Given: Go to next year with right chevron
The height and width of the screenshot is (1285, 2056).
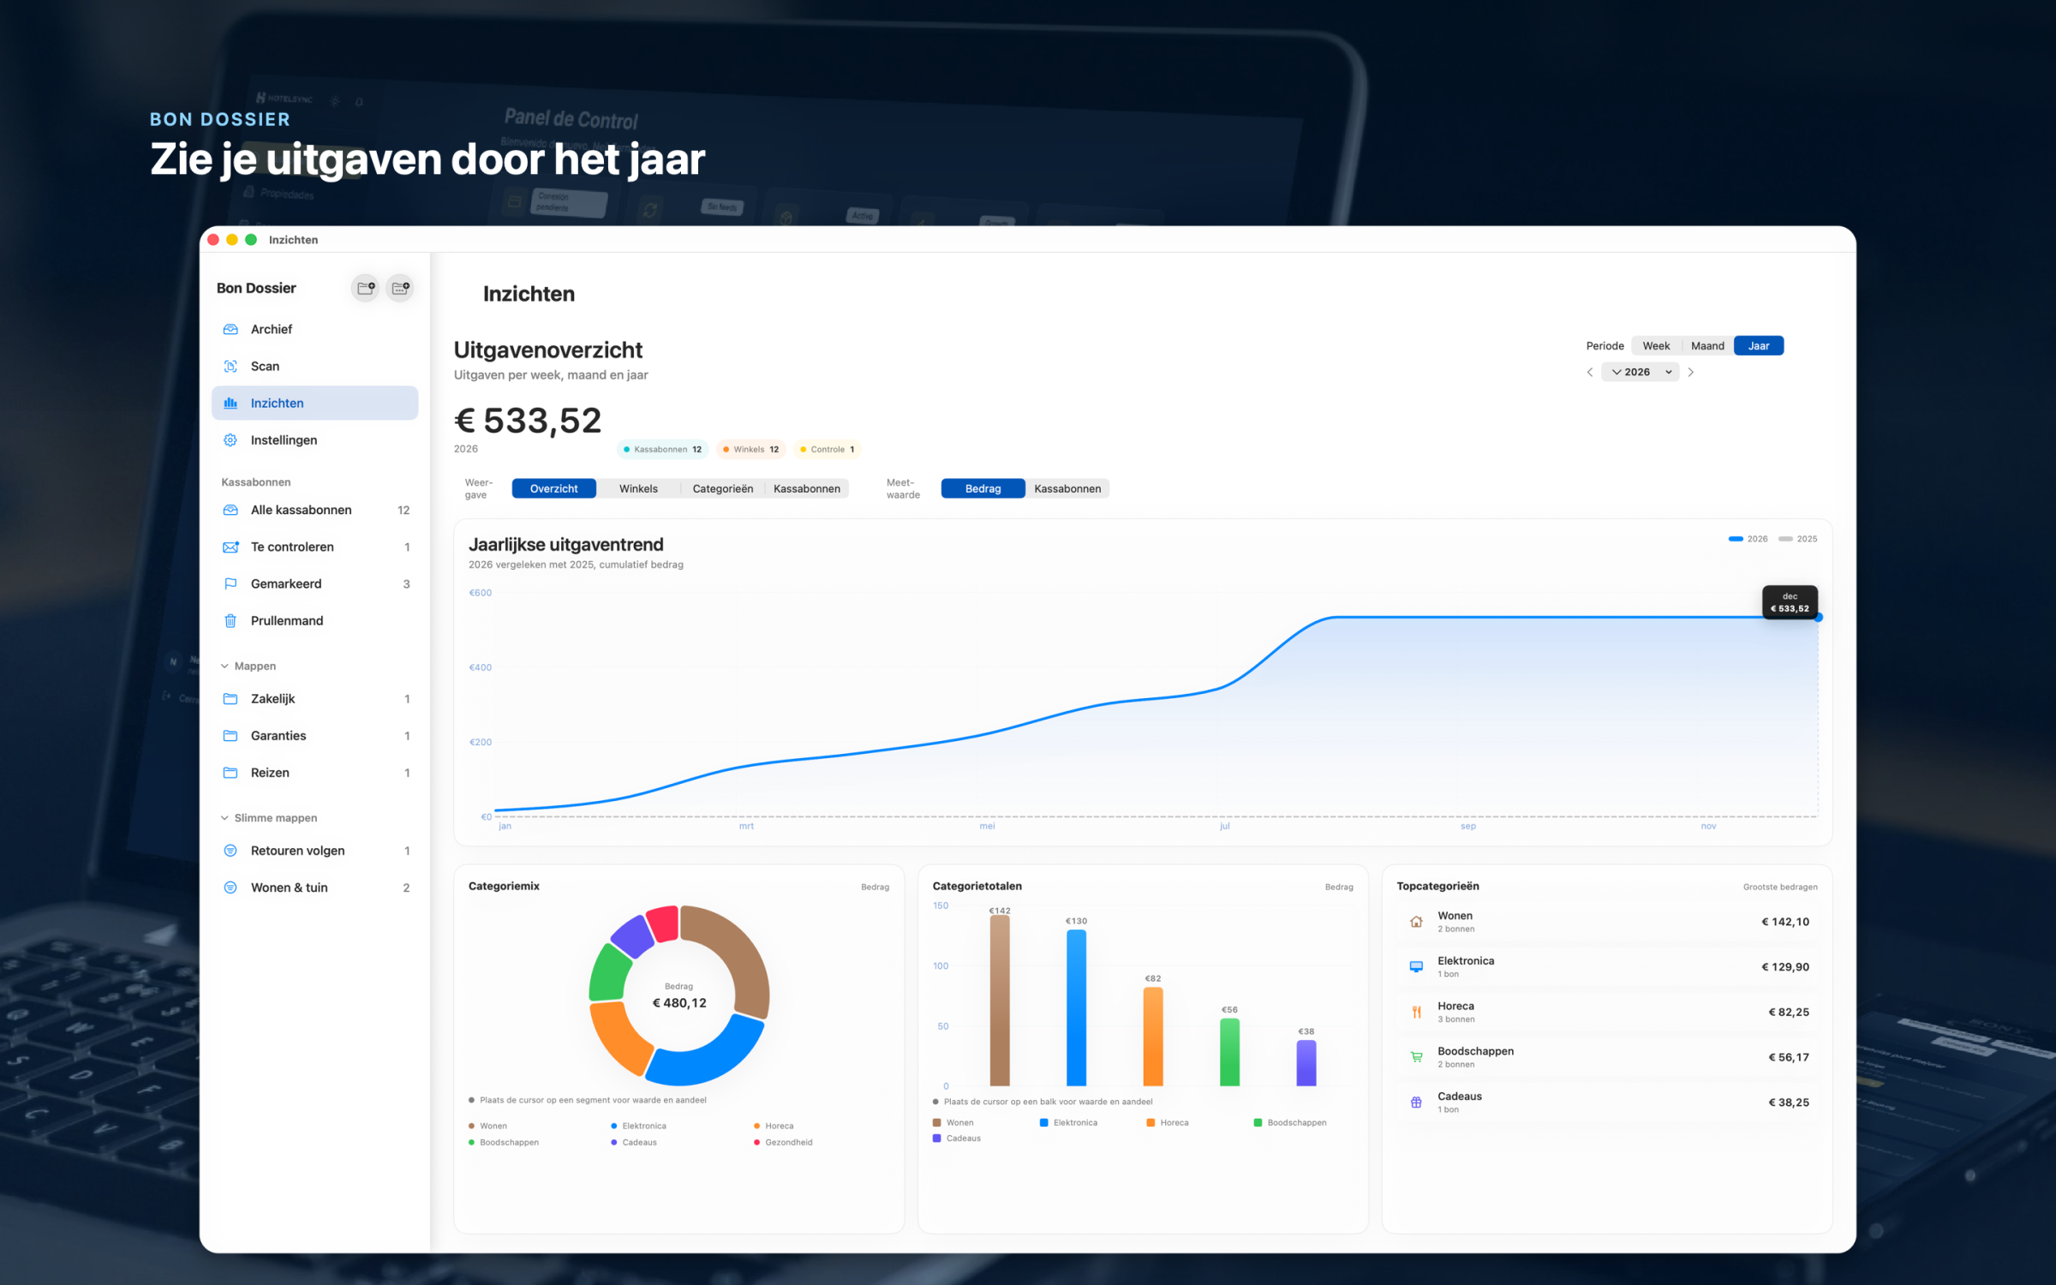Looking at the screenshot, I should (1691, 372).
